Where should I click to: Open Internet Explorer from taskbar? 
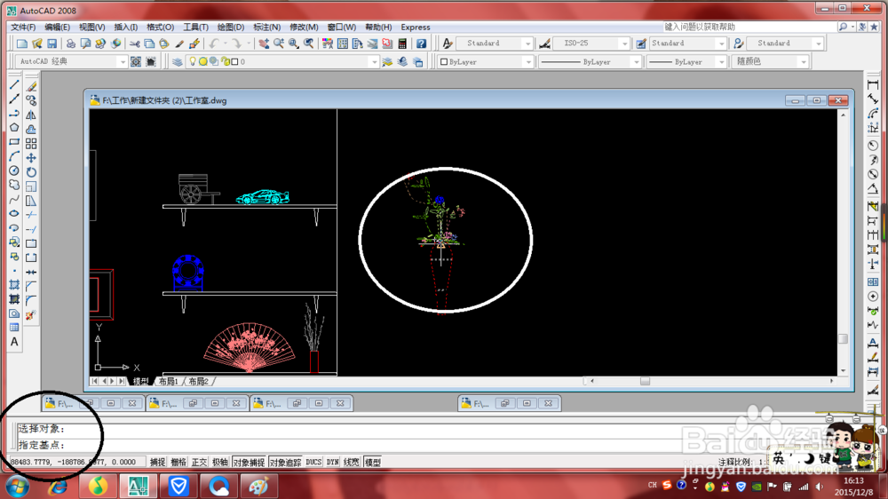pos(58,486)
